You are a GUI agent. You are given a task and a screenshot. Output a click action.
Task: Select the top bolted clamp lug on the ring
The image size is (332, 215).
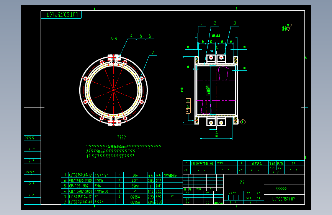(x=114, y=58)
